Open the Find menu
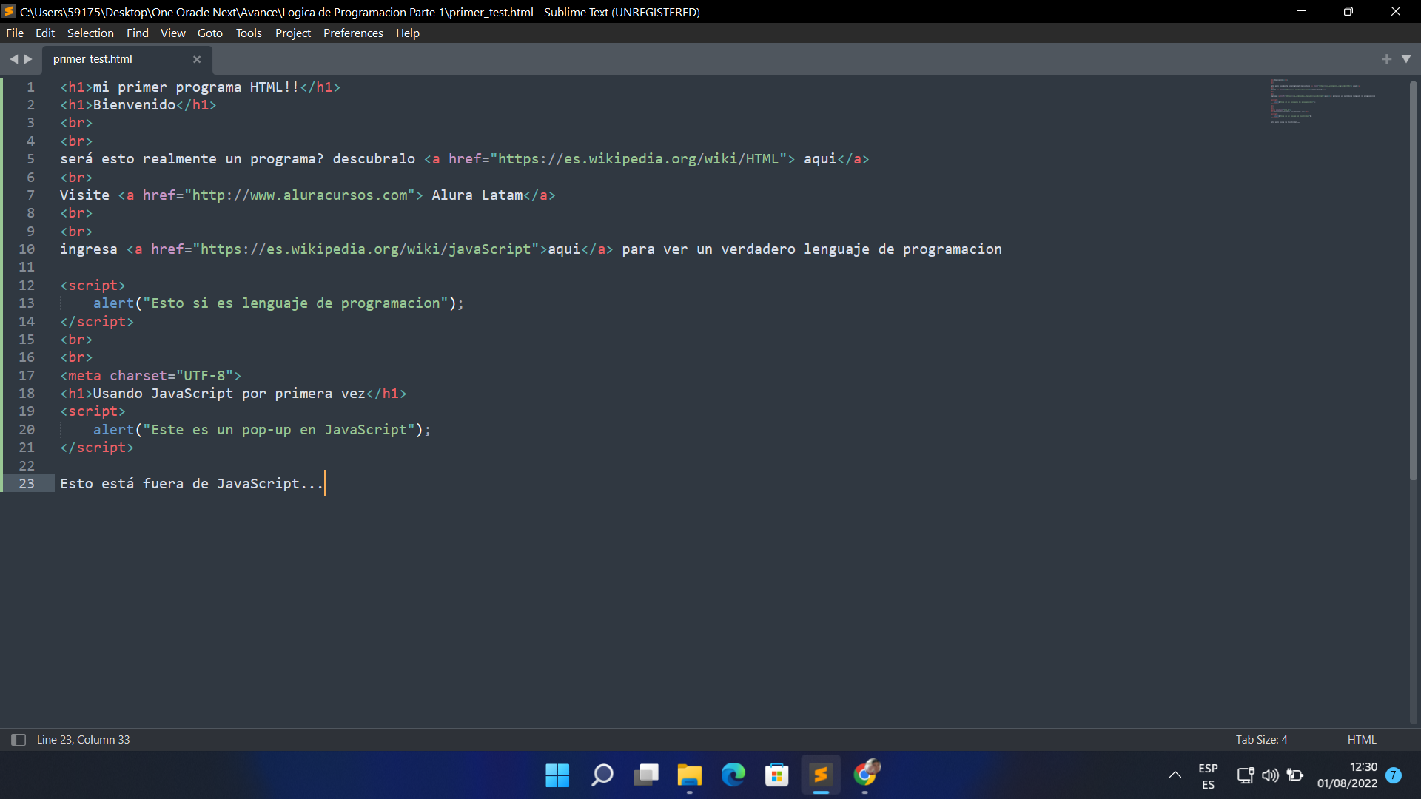 (x=138, y=33)
